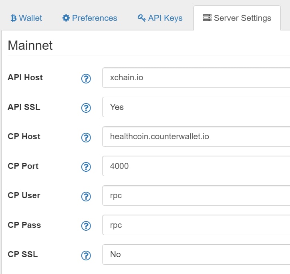Click the Bitcoin icon on the Wallet tab
The image size is (290, 274).
[14, 18]
